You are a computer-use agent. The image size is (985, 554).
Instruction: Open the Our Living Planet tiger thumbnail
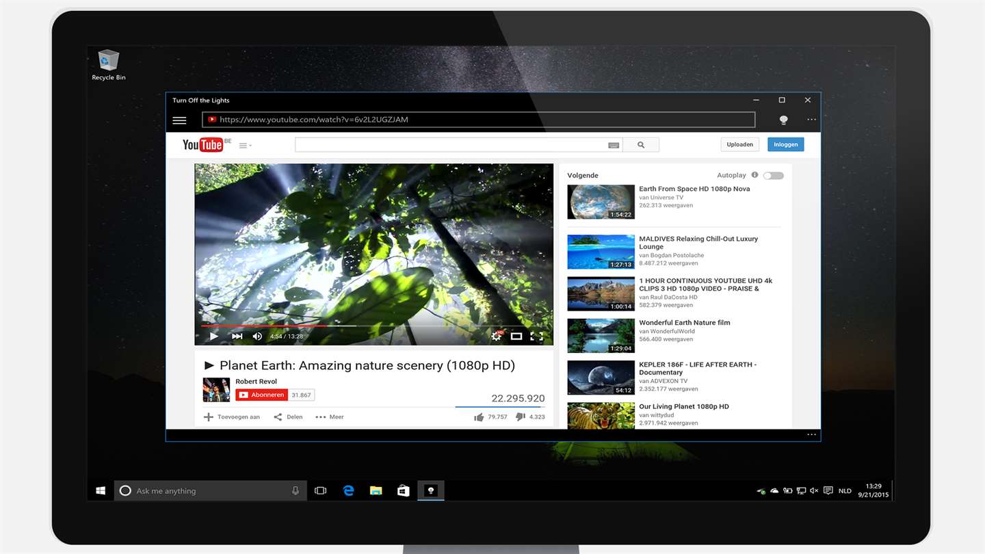click(601, 416)
